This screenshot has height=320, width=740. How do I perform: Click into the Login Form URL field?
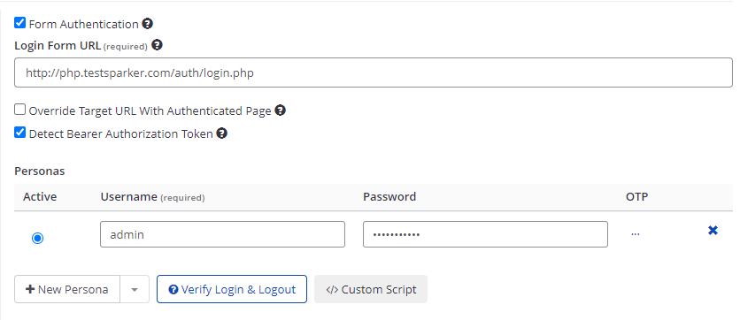coord(374,72)
